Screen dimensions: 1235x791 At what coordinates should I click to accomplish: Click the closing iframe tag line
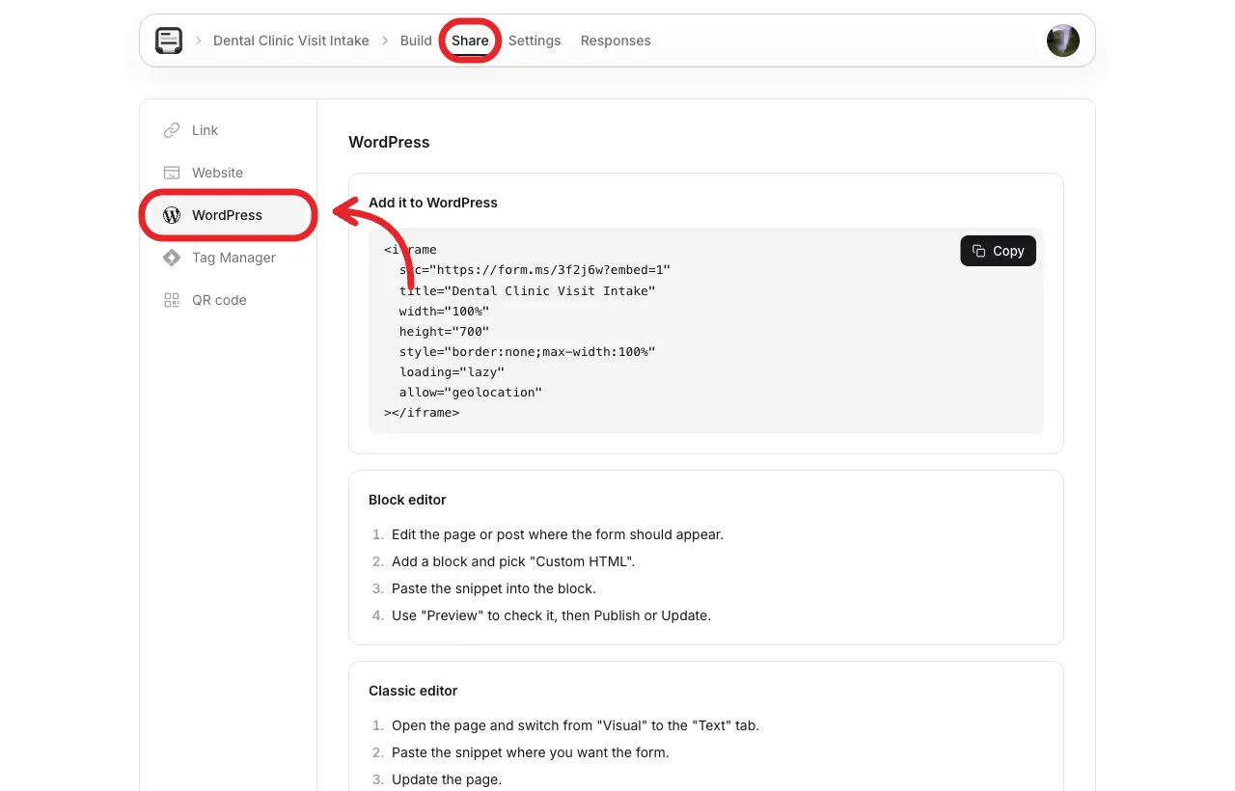(422, 412)
